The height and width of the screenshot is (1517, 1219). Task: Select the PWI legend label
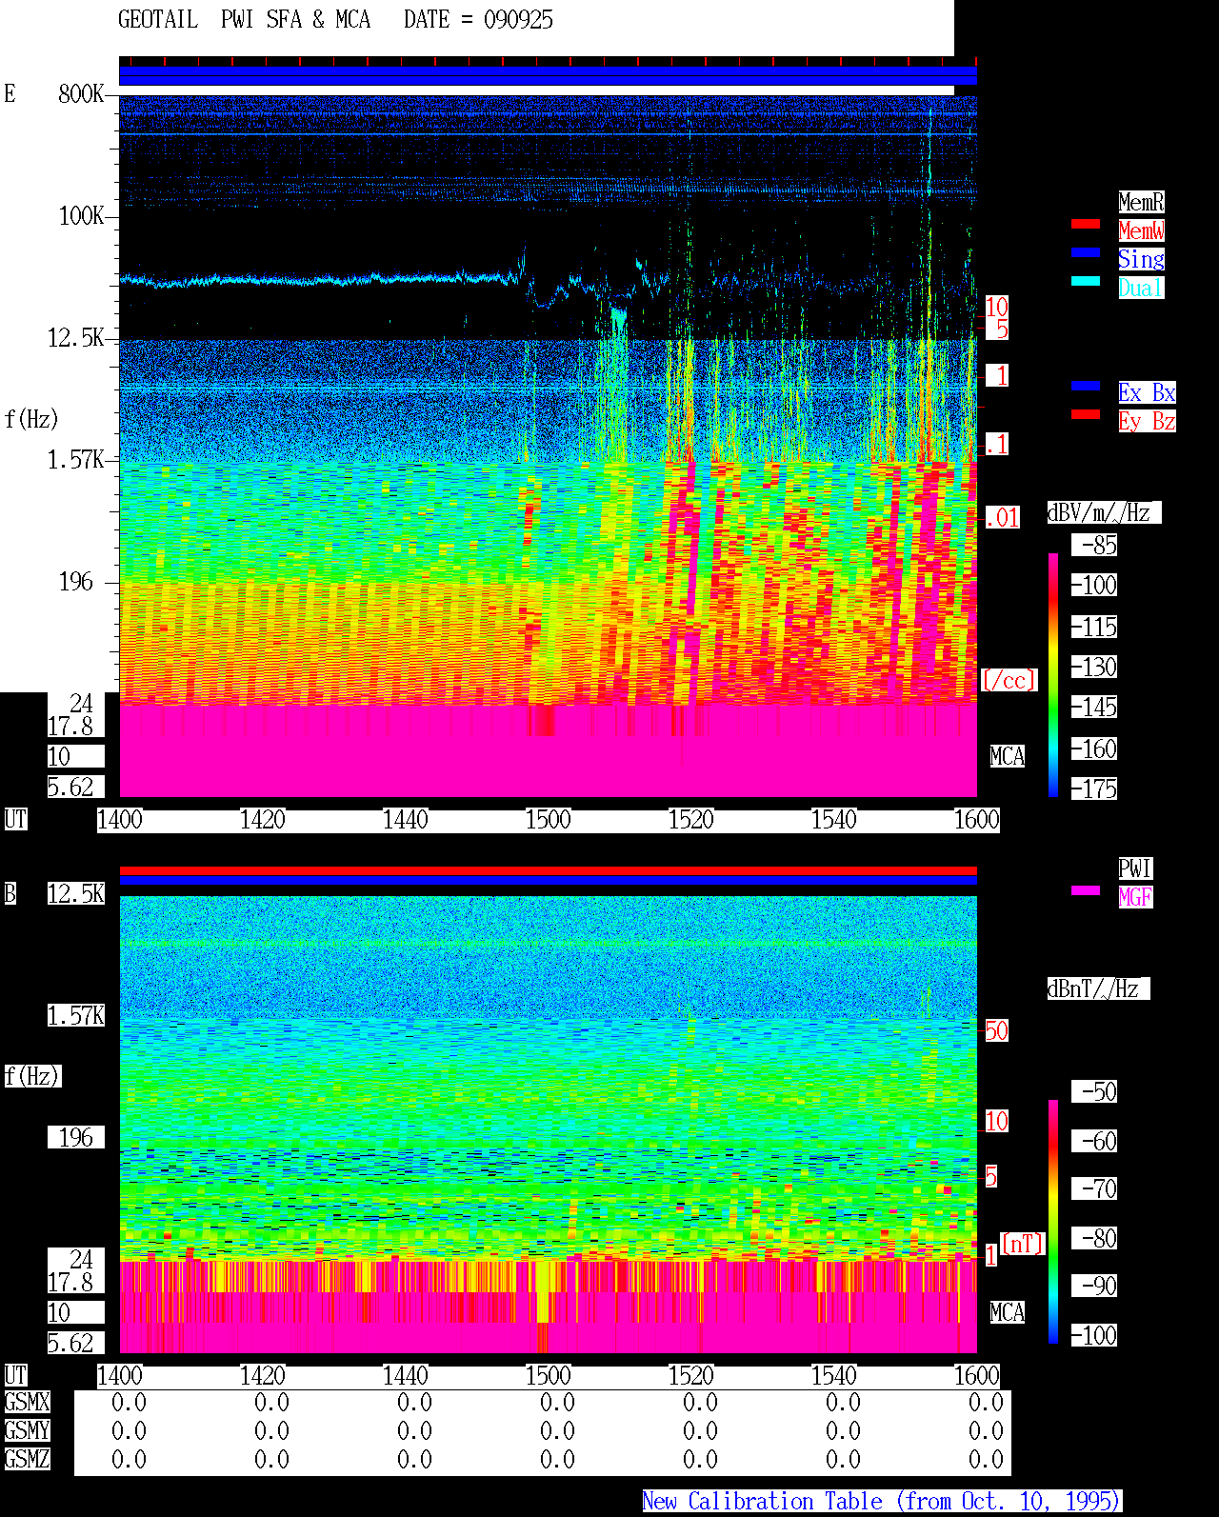(x=1135, y=868)
